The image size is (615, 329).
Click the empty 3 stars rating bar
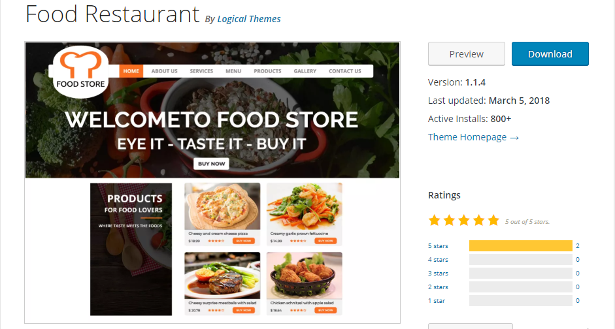[521, 273]
